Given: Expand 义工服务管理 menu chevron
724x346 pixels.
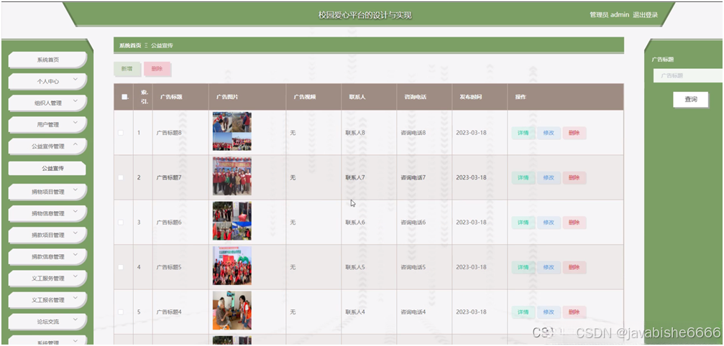Looking at the screenshot, I should (x=75, y=278).
